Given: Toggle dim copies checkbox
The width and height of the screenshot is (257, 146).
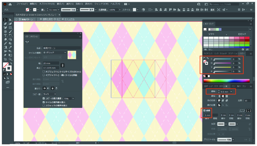Looking at the screenshot, I should click(x=44, y=98).
